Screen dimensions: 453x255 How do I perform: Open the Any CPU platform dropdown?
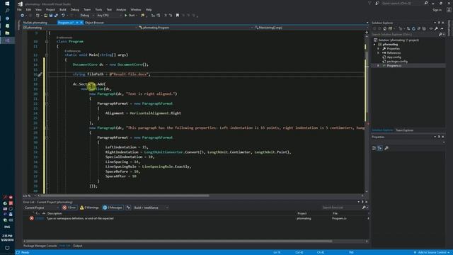click(x=108, y=16)
